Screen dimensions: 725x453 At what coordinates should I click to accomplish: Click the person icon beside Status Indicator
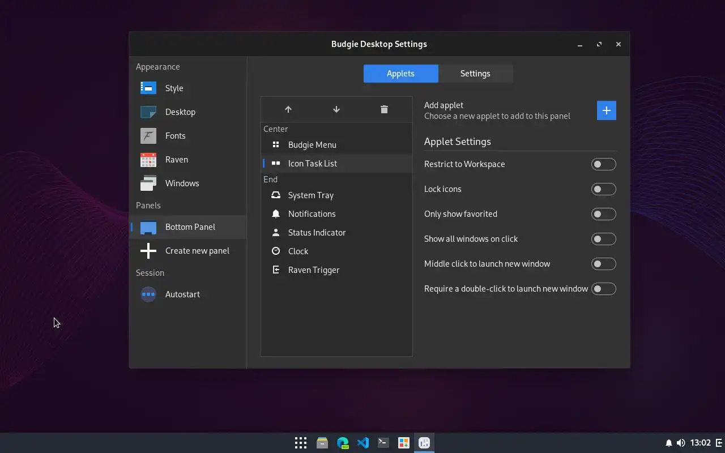click(x=276, y=233)
